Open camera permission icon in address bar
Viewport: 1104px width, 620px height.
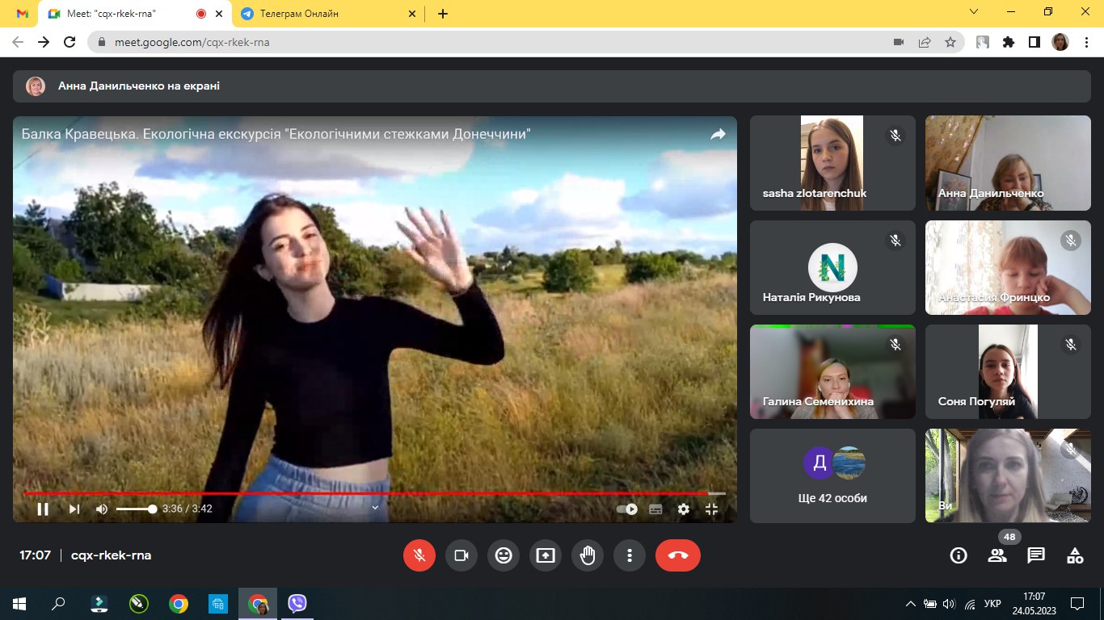899,42
